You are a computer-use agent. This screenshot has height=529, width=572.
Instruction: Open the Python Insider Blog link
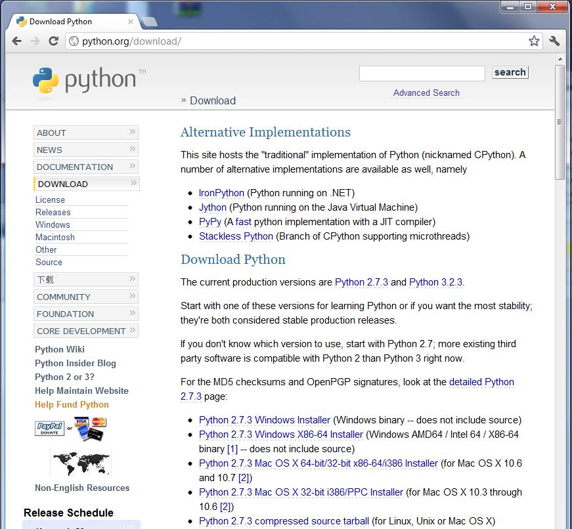75,363
